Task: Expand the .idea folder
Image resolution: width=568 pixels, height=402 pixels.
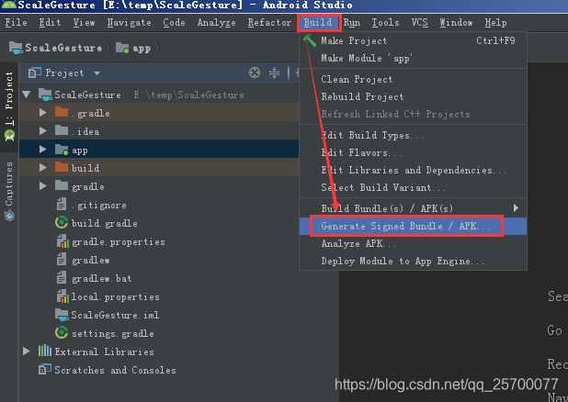Action: [43, 130]
